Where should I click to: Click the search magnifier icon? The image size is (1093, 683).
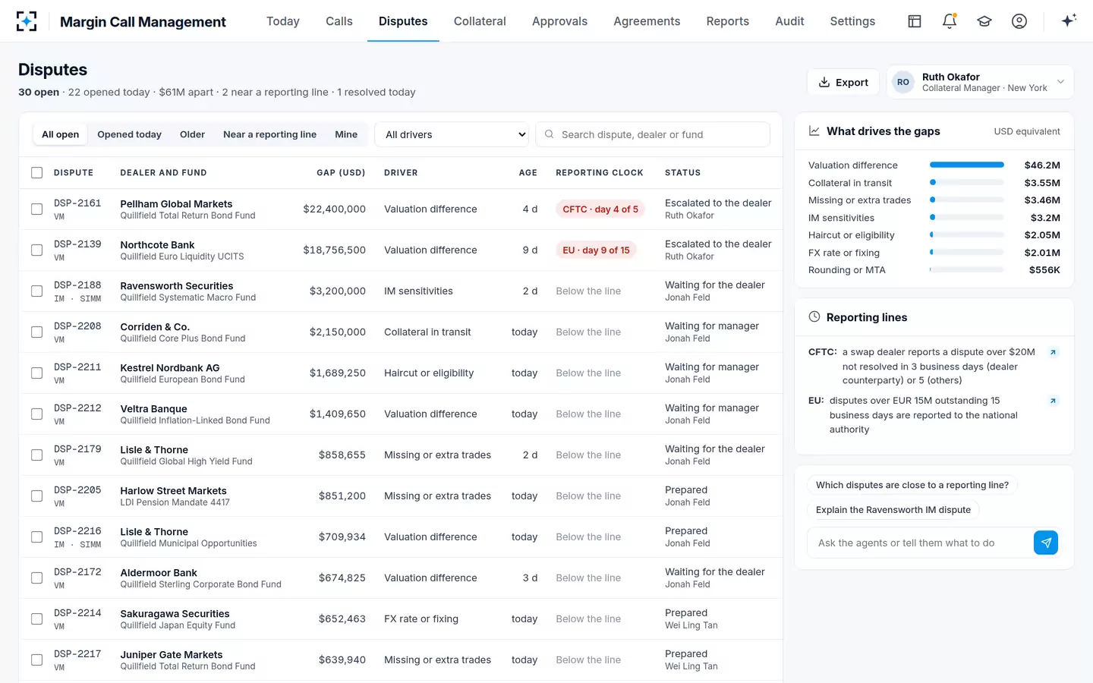[549, 134]
